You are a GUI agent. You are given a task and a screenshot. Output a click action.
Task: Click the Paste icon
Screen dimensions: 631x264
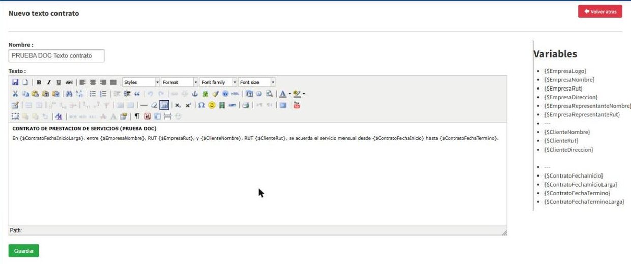tap(35, 94)
